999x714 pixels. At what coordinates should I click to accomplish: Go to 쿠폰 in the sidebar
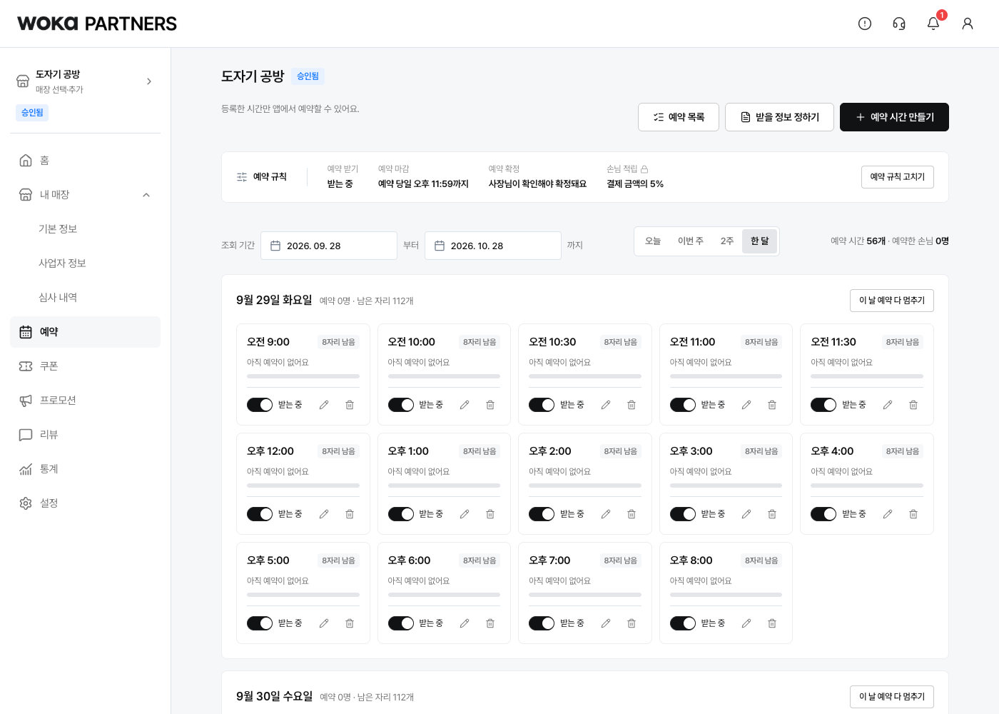[85, 366]
